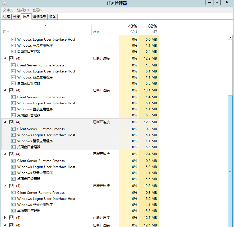Select the 用户 tab
Screen dimensions: 234x227
coord(26,16)
